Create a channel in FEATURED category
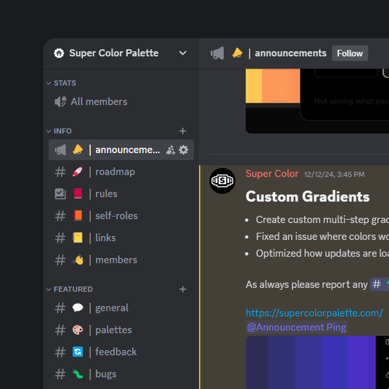389x389 pixels. (183, 289)
